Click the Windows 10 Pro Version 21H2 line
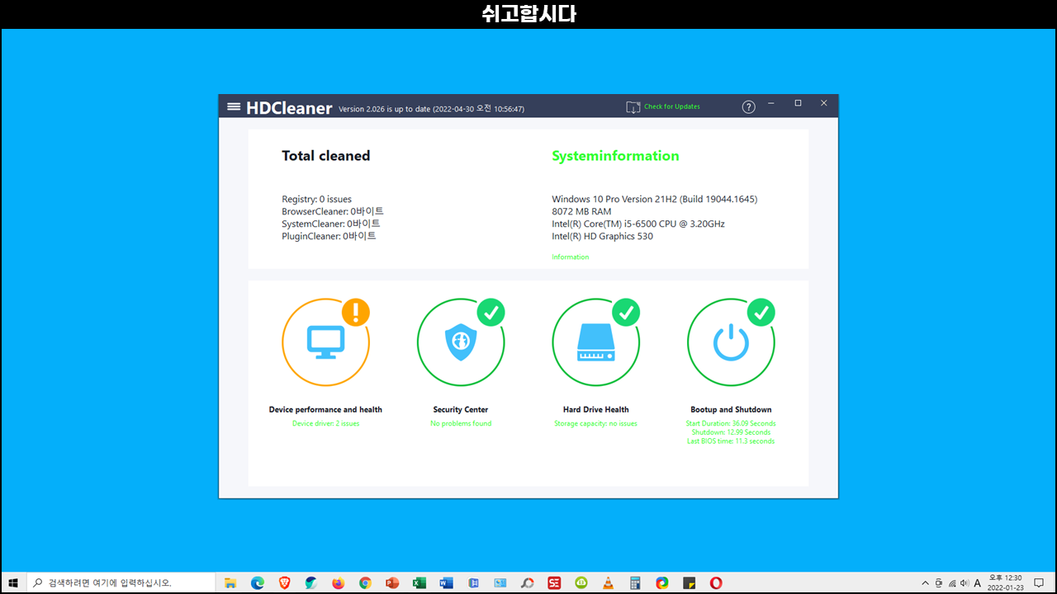The image size is (1057, 594). (x=654, y=199)
